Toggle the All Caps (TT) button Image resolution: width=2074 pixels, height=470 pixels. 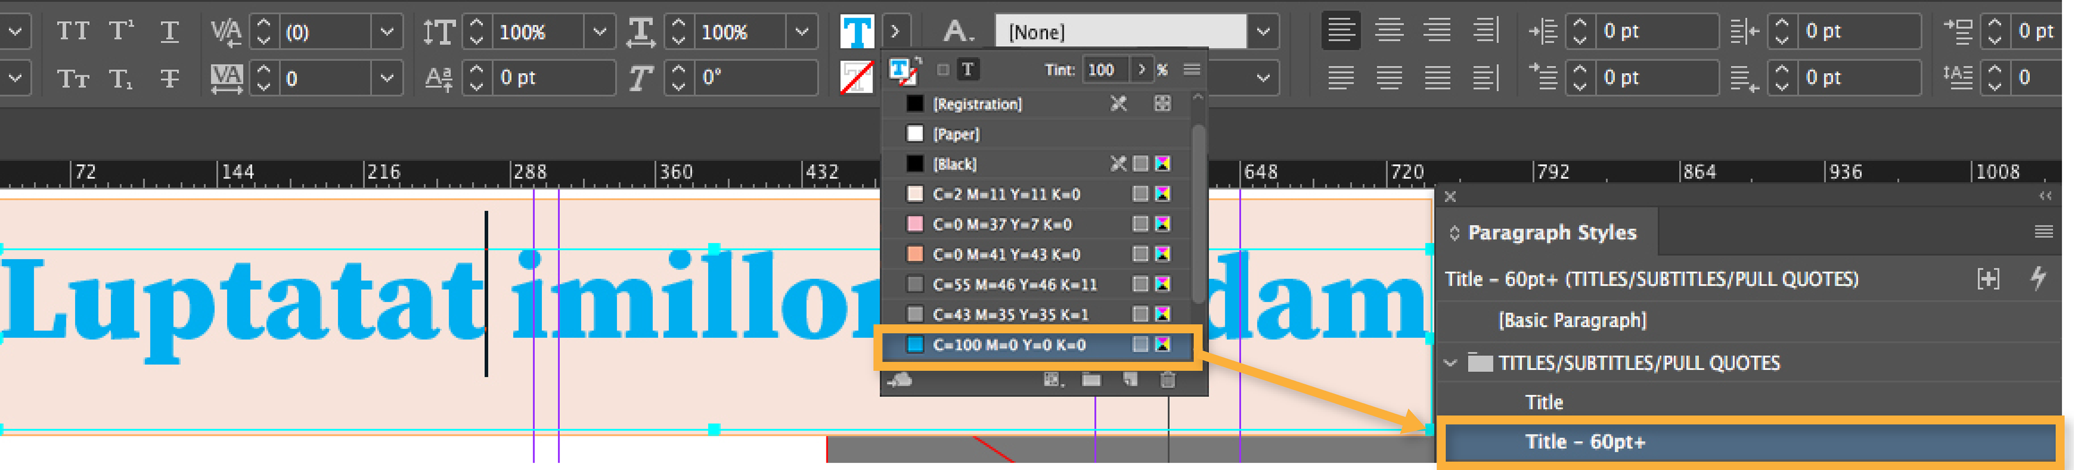[73, 32]
